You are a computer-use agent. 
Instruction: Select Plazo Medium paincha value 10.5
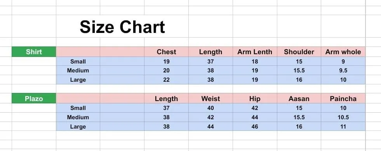pos(343,117)
